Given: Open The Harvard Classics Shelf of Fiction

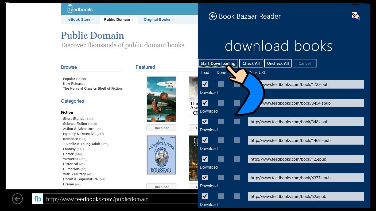Looking at the screenshot, I should 92,89.
